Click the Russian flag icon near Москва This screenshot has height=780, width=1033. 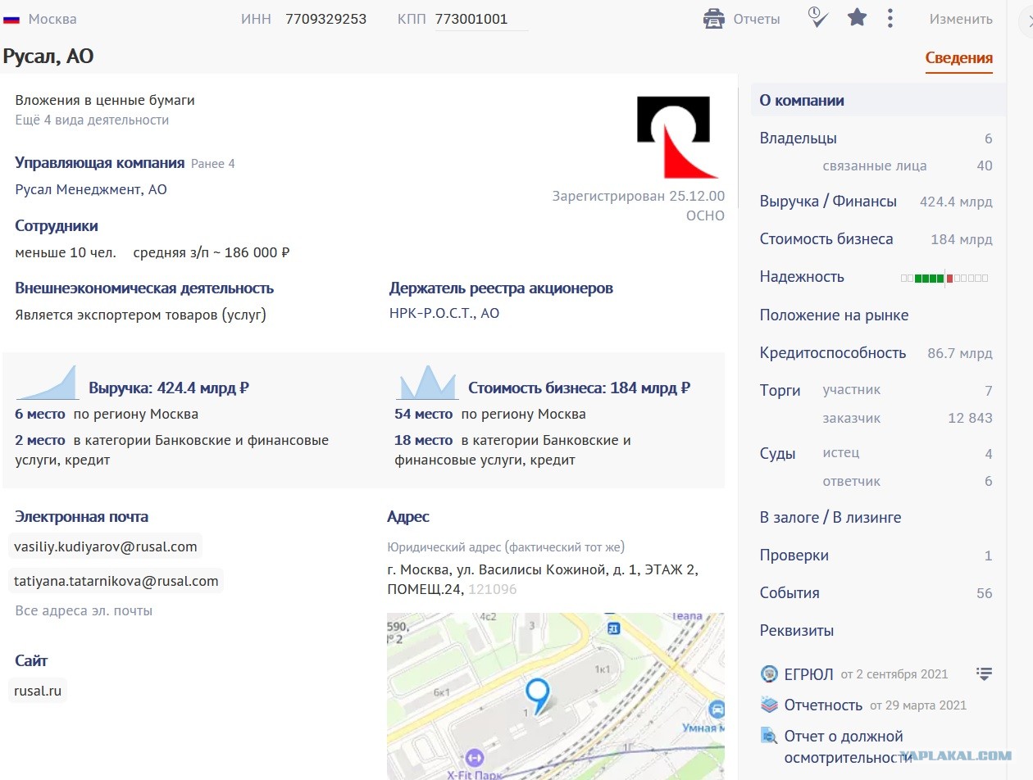point(11,19)
